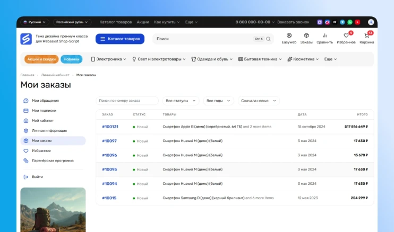Screen dimensions: 394x232
Task: Open order #100131 link
Action: pos(110,127)
